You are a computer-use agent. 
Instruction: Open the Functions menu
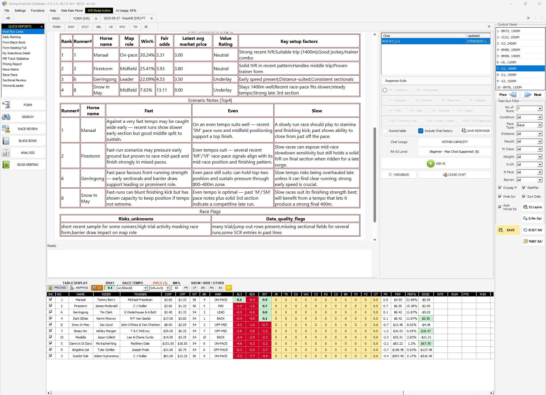pyautogui.click(x=38, y=11)
